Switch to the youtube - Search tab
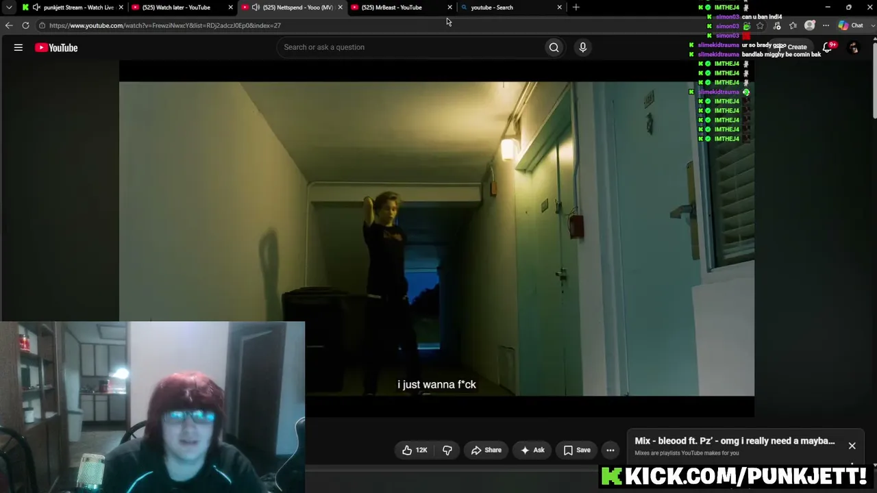This screenshot has height=493, width=877. click(x=510, y=8)
